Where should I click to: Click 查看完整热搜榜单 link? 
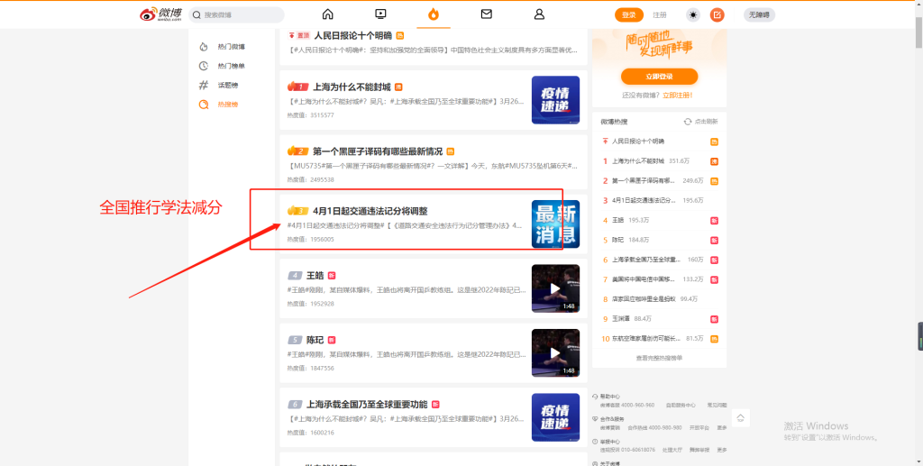pos(659,358)
